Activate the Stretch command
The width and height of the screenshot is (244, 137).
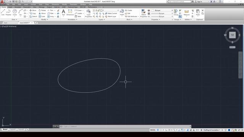33,16
